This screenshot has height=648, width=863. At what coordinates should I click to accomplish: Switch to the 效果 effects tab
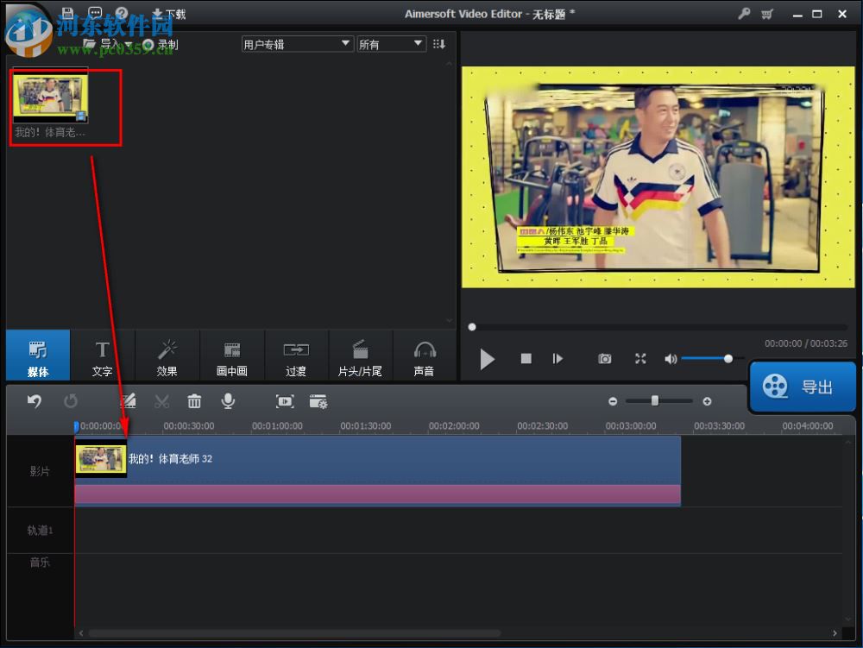(x=167, y=355)
